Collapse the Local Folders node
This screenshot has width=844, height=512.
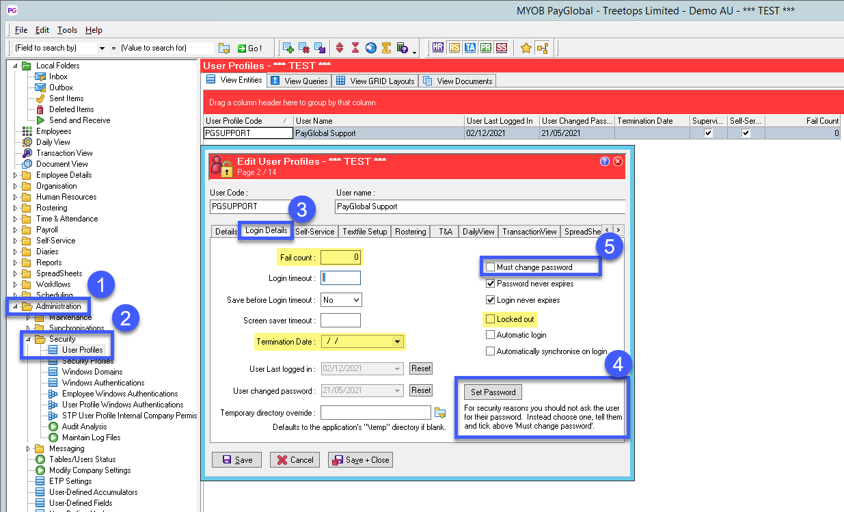coord(16,66)
